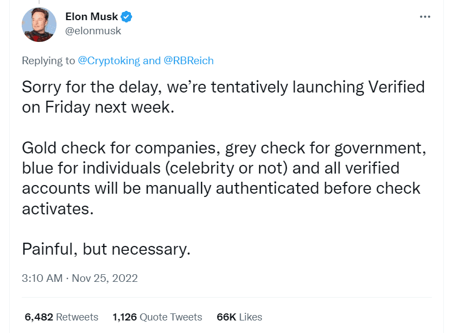Visit the @RBReich mention
The image size is (458, 333).
pos(189,60)
